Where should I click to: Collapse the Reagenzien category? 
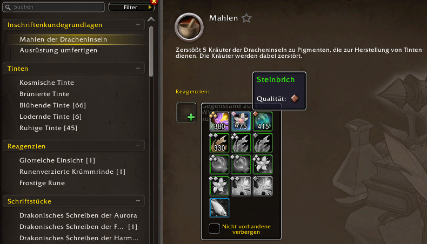(138, 146)
